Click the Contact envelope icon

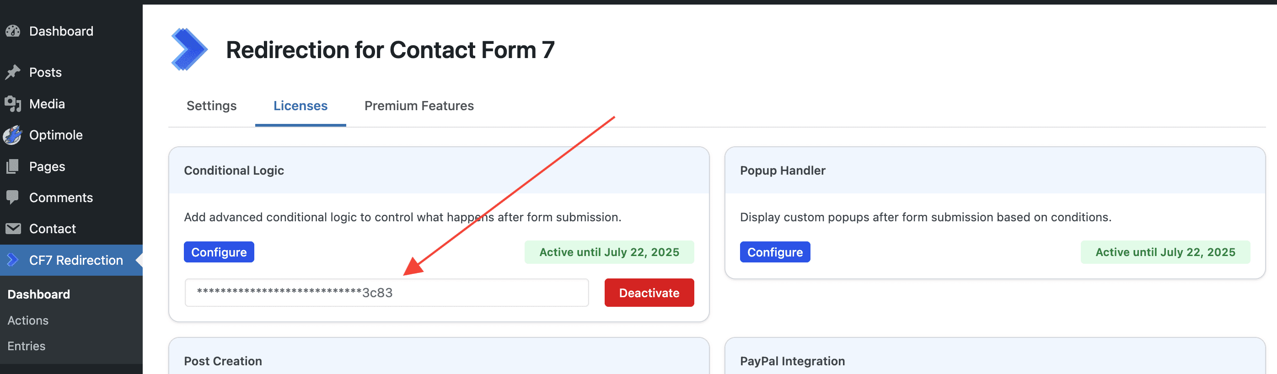click(x=13, y=228)
